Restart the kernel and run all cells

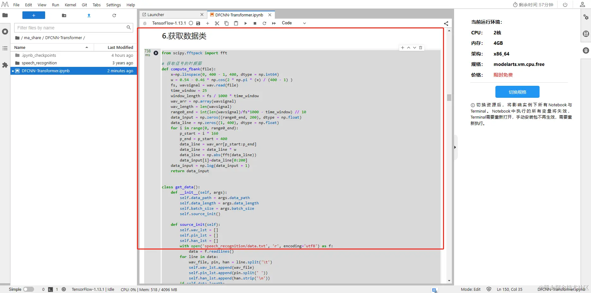274,23
